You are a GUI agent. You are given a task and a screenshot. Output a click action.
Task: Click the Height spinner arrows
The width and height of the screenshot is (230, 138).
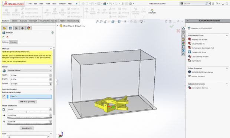pos(50,84)
